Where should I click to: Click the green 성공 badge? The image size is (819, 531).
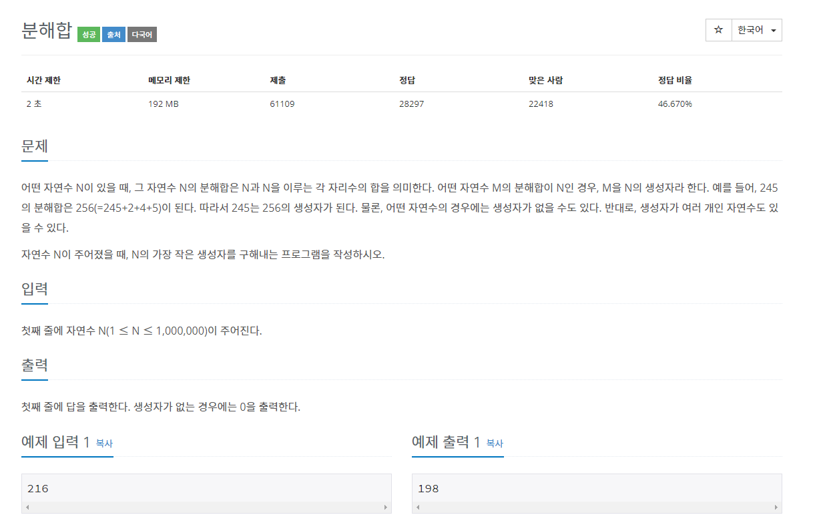pos(88,35)
